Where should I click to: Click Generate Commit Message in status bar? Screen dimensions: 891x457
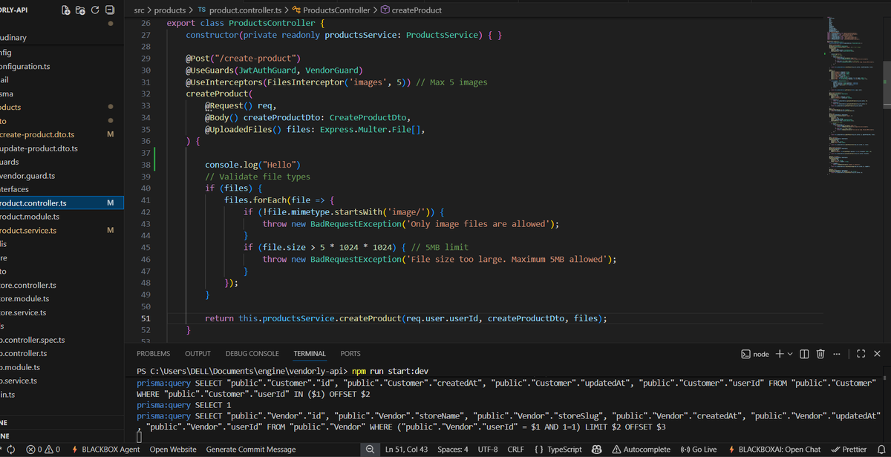click(250, 450)
